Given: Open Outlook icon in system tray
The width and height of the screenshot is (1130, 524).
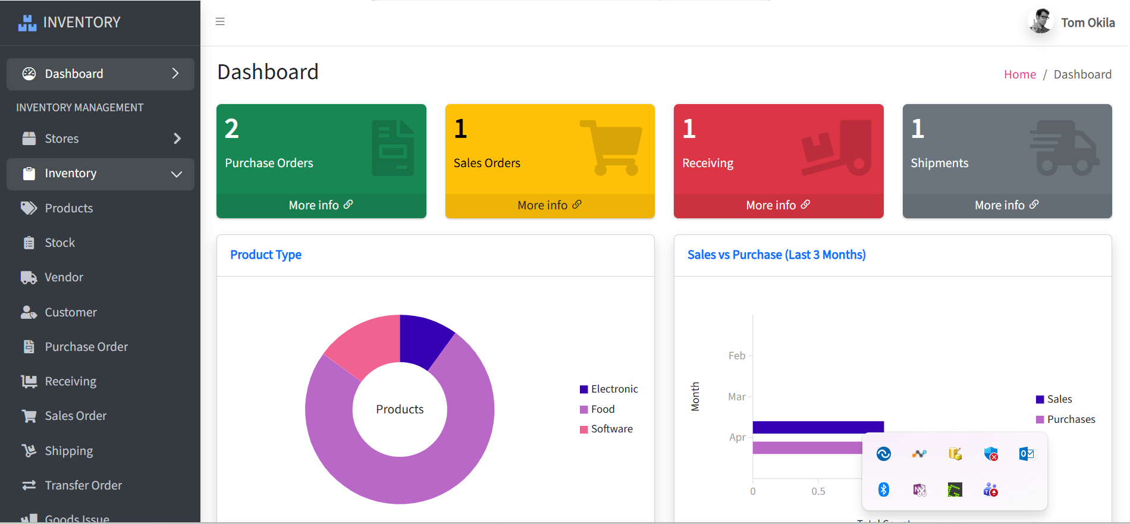Looking at the screenshot, I should click(1027, 454).
